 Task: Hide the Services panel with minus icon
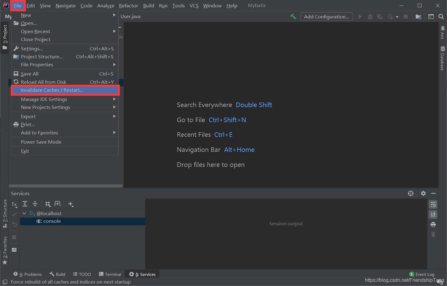click(433, 193)
